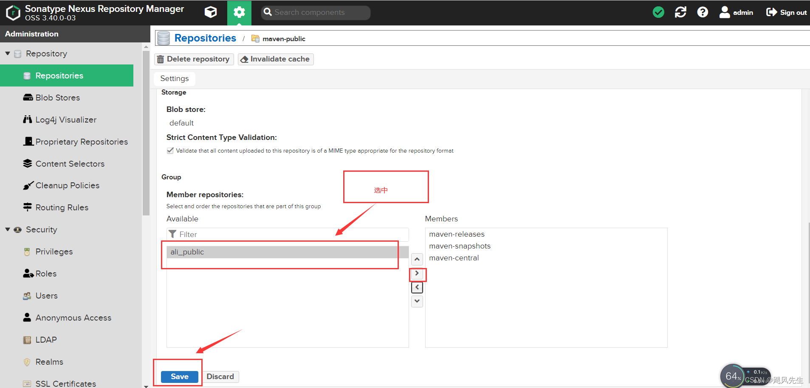
Task: Click the Cleanup Policies broom icon
Action: (x=28, y=185)
